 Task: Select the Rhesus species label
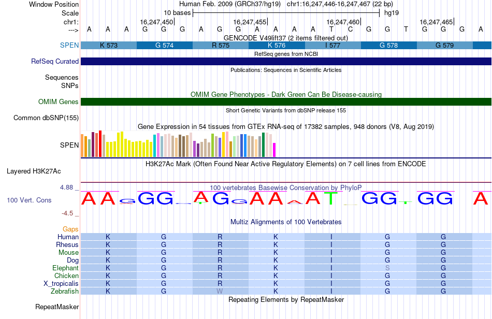(x=67, y=244)
